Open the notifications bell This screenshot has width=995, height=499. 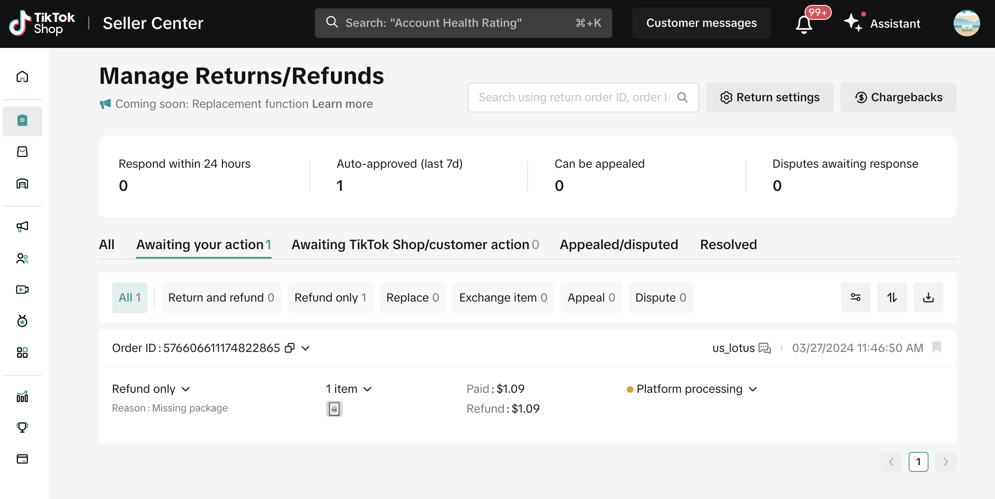point(804,24)
